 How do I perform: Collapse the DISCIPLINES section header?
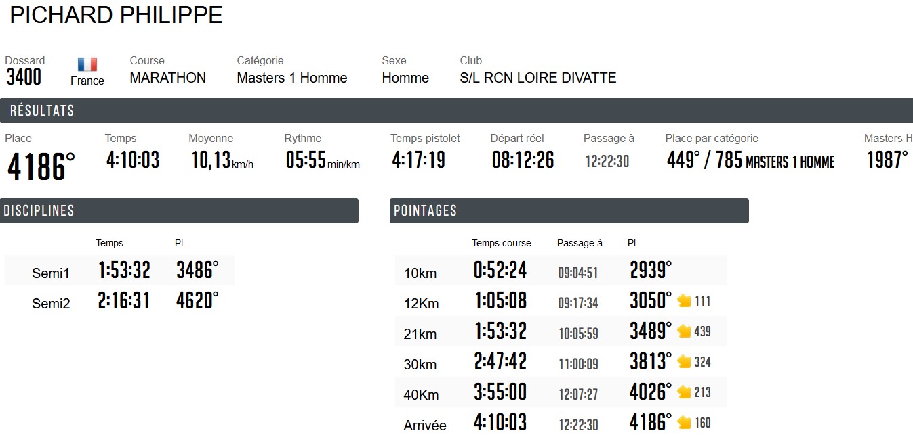179,211
